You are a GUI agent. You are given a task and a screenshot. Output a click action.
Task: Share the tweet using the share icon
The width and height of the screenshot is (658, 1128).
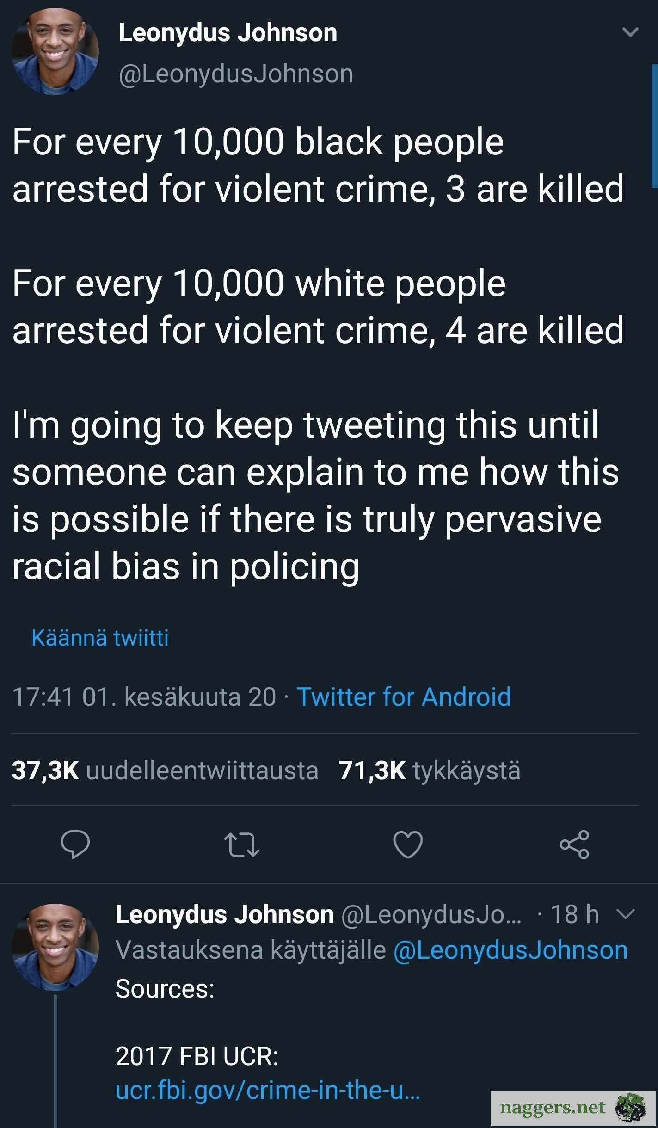574,844
